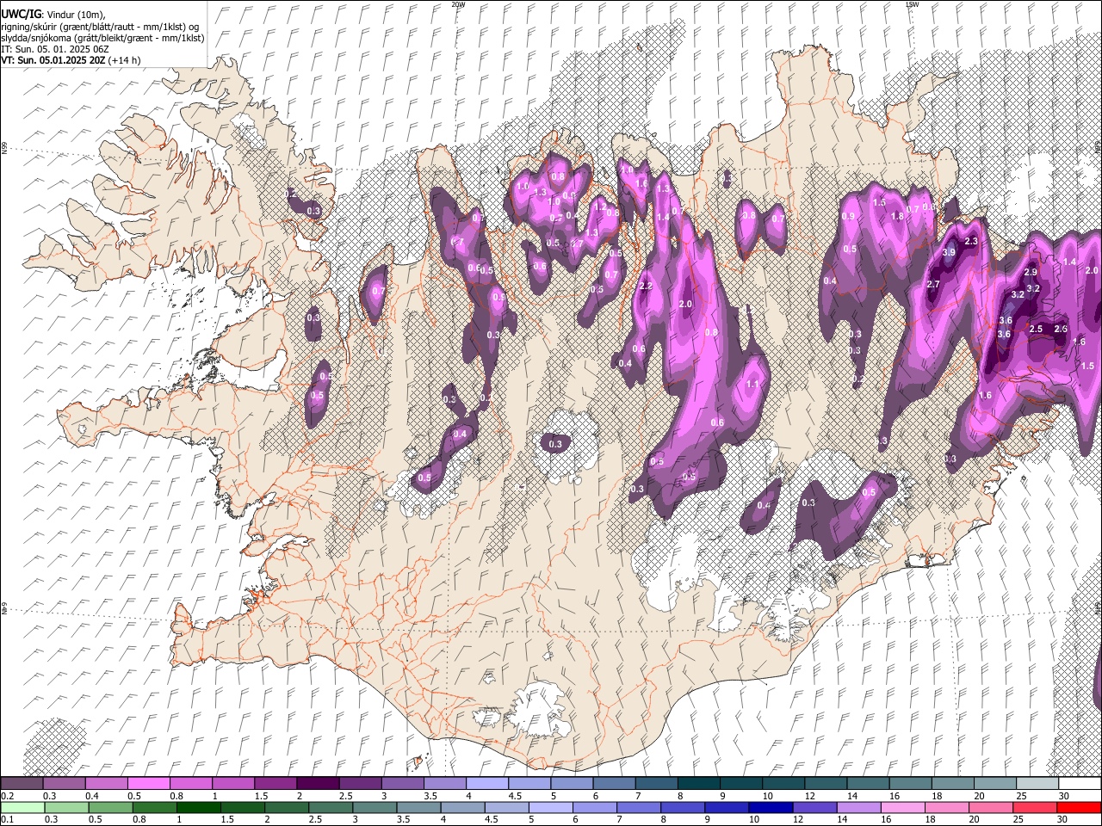Click the 20W longitude label
This screenshot has height=826, width=1102.
458,4
